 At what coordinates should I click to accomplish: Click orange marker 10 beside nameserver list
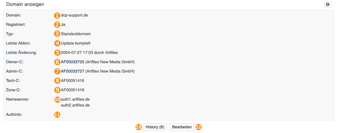click(x=57, y=99)
